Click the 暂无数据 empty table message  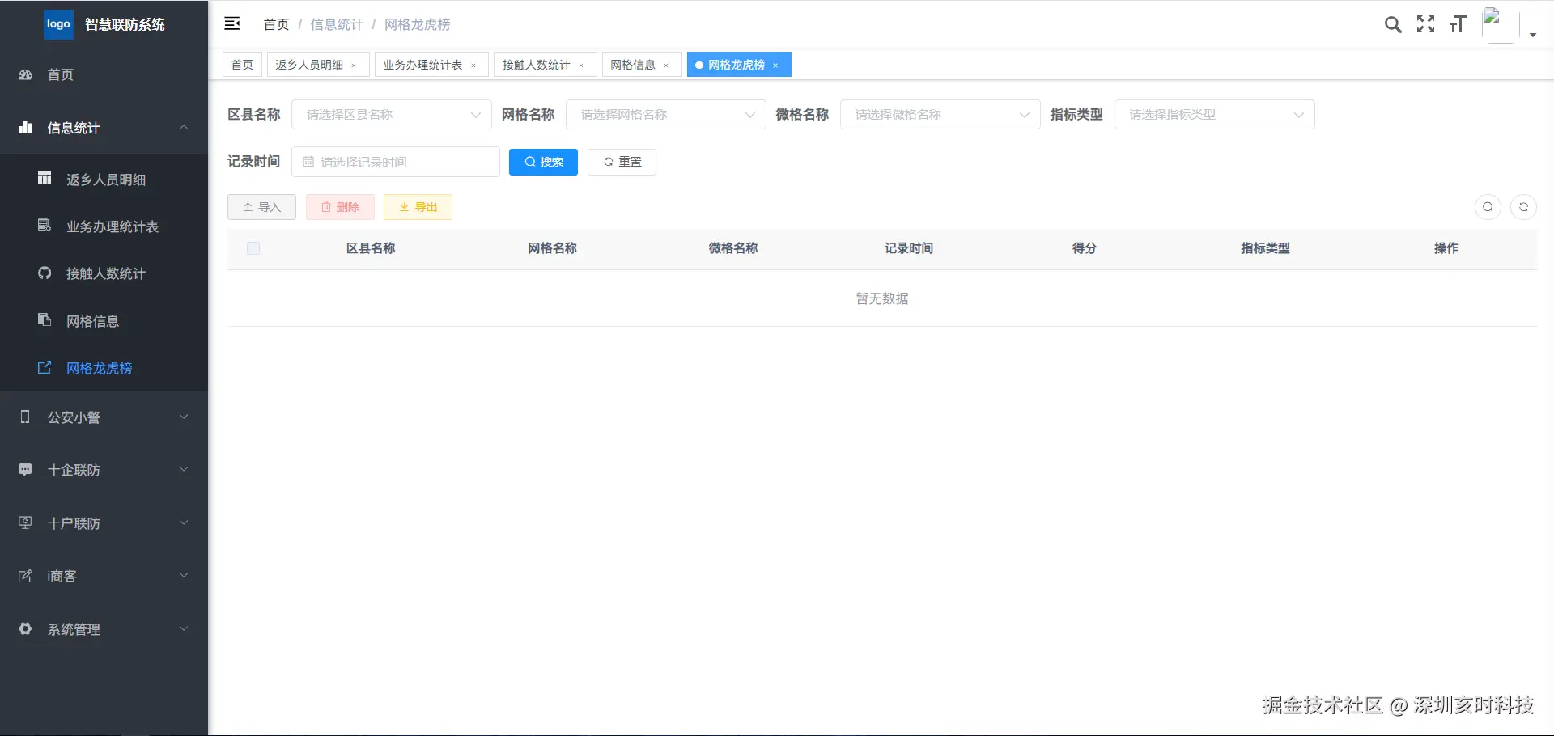coord(882,298)
